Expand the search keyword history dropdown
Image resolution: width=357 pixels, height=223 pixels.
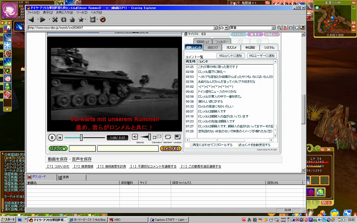click(273, 28)
